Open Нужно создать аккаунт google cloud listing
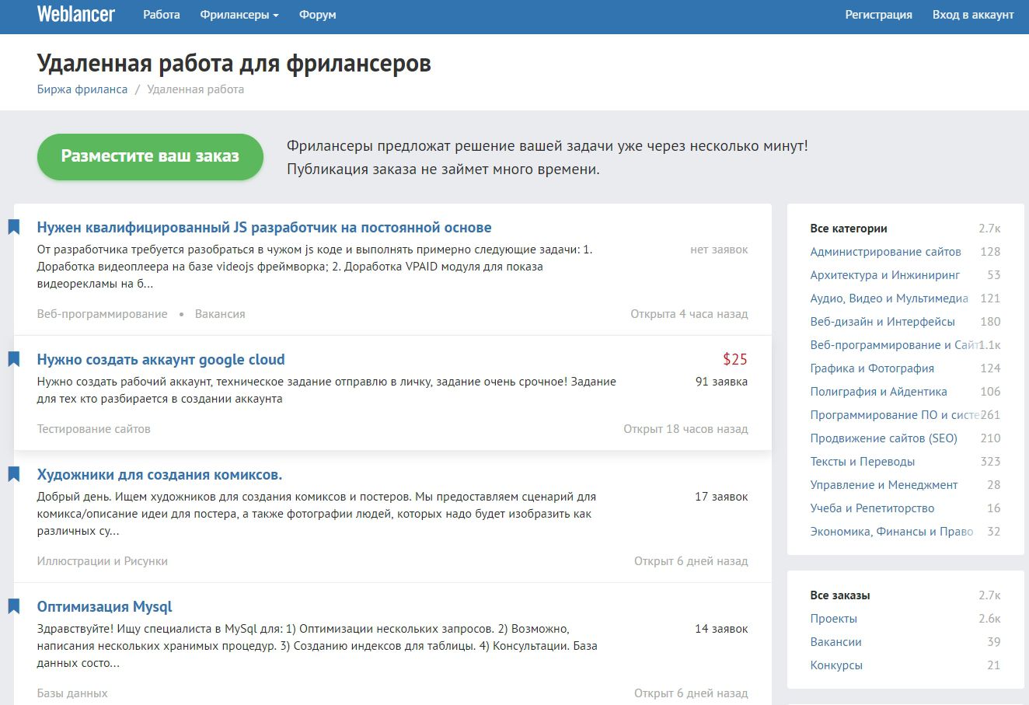Image resolution: width=1029 pixels, height=705 pixels. pyautogui.click(x=161, y=360)
